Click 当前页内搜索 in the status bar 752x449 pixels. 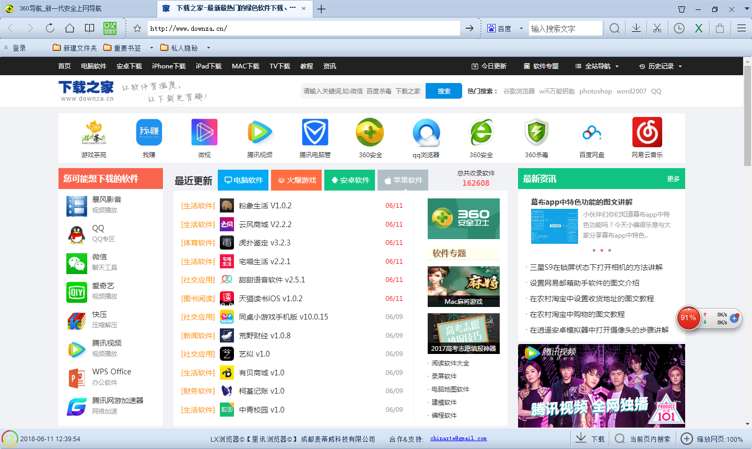click(643, 439)
